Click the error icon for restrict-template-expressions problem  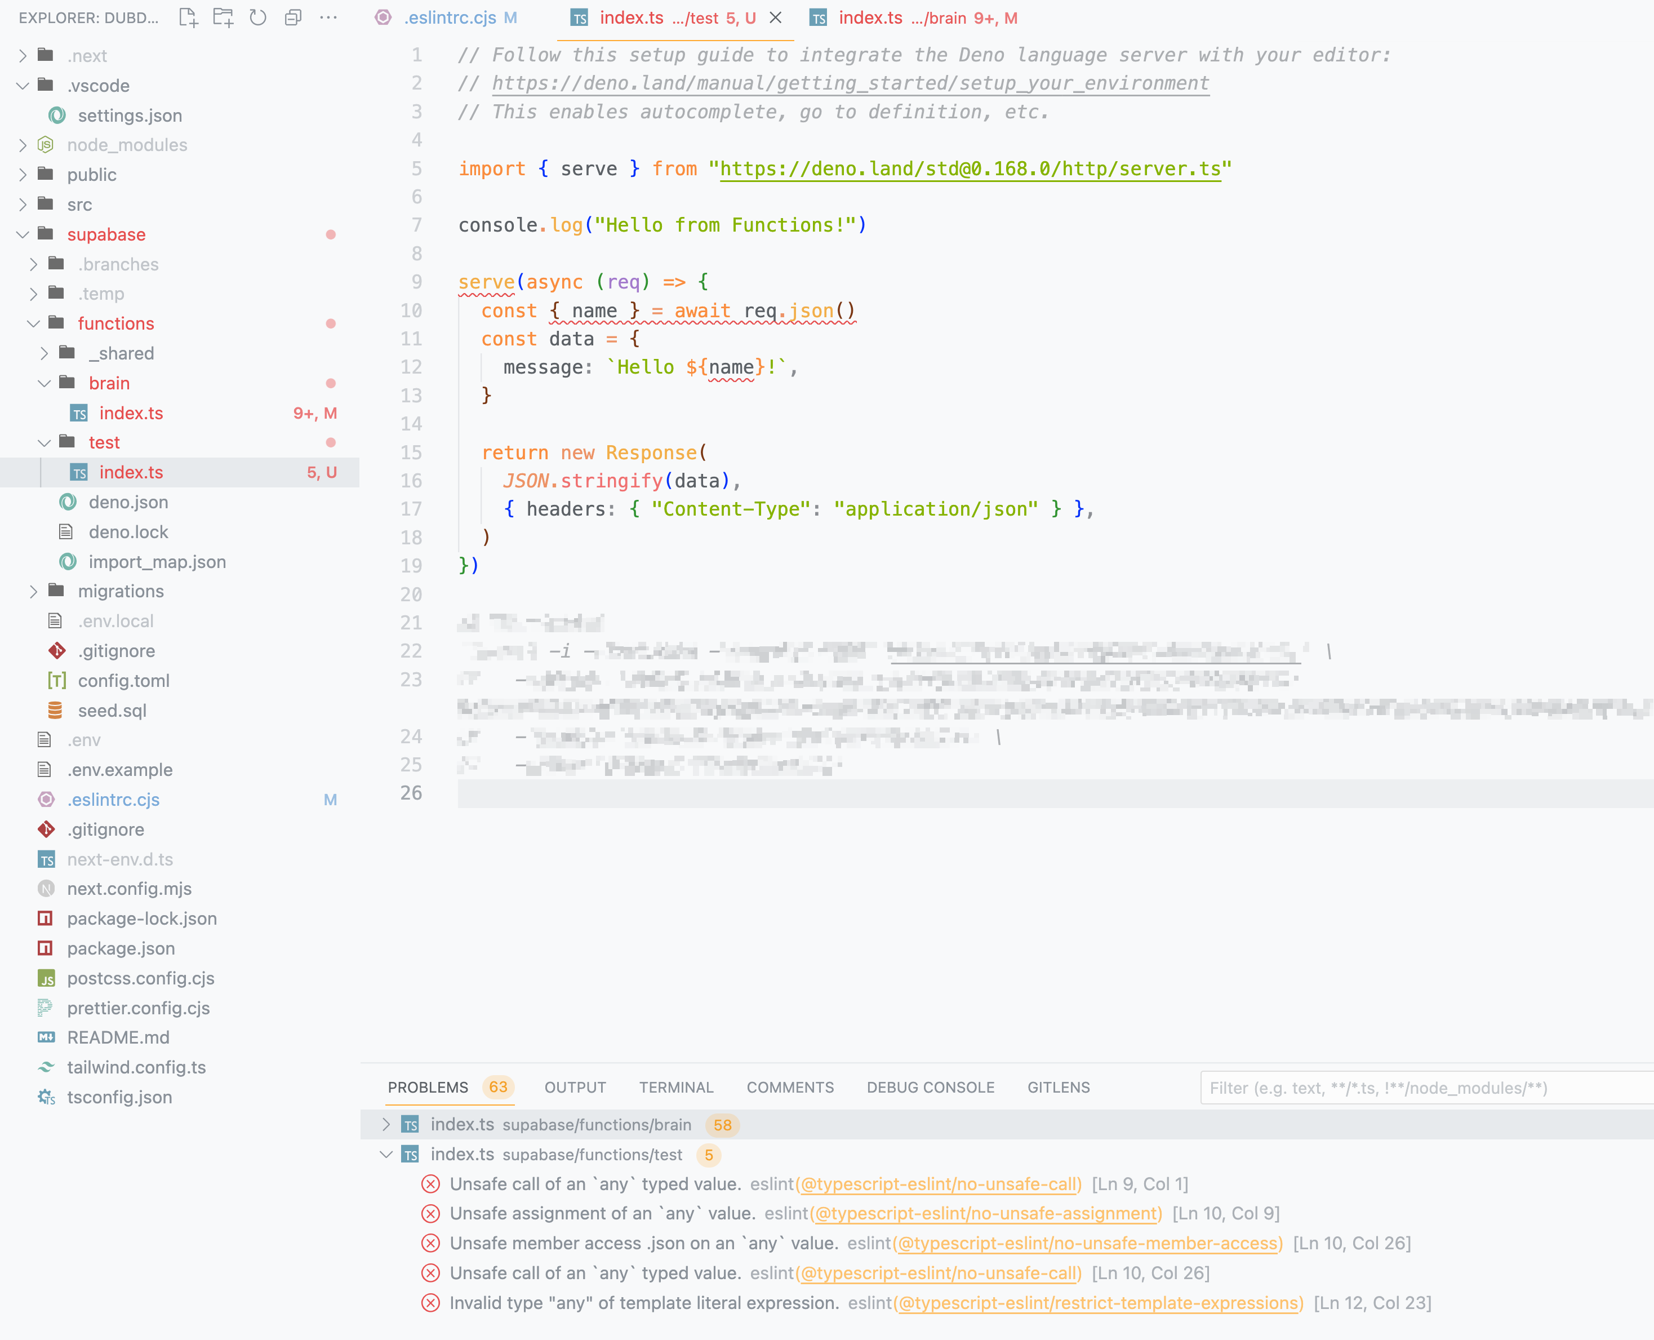[x=430, y=1303]
